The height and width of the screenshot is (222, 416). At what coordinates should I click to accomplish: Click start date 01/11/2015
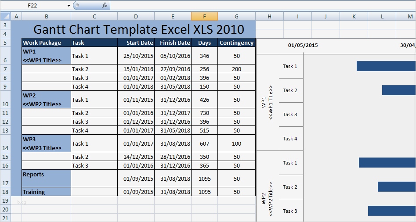pos(136,100)
